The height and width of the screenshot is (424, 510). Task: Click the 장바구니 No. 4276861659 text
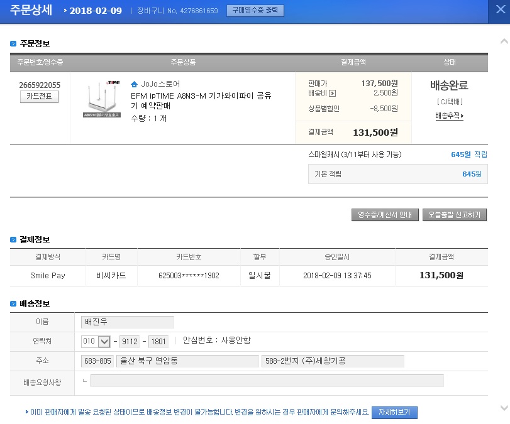(x=177, y=11)
